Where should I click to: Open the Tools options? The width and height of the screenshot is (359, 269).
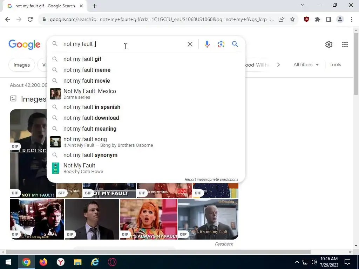335,65
